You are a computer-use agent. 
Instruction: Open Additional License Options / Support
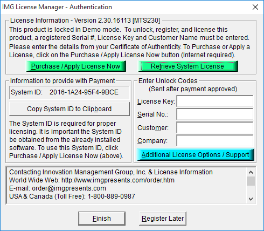coord(196,155)
